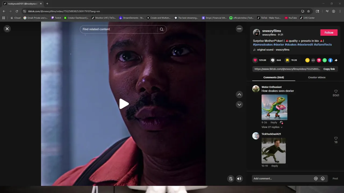344x193 pixels.
Task: Click the comment bubble icon showing 868
Action: (273, 60)
